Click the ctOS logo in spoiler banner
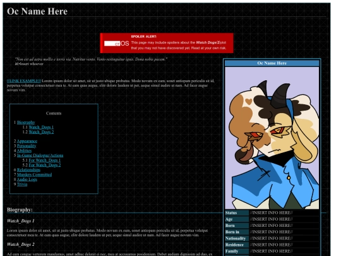 pyautogui.click(x=117, y=44)
